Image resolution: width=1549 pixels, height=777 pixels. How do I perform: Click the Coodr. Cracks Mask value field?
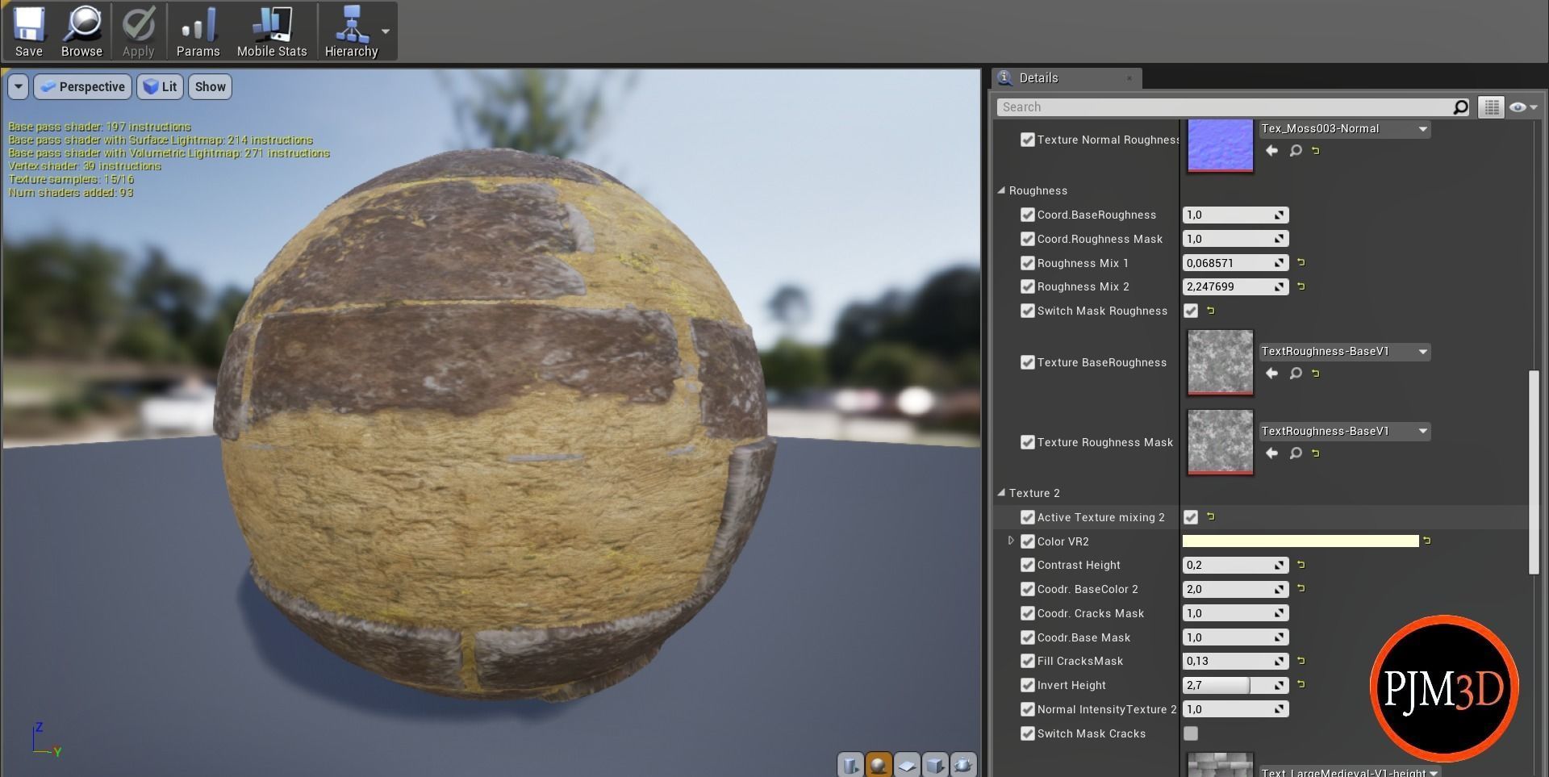(1235, 613)
